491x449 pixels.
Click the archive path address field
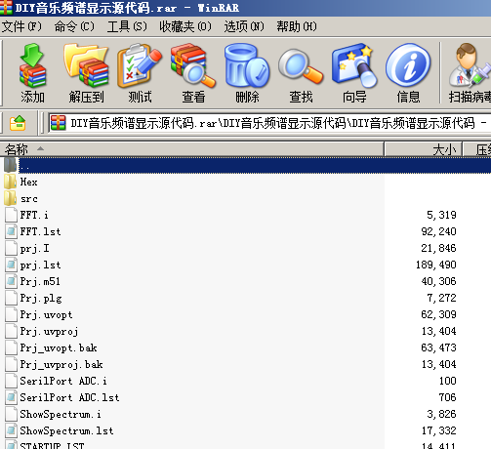click(x=269, y=123)
